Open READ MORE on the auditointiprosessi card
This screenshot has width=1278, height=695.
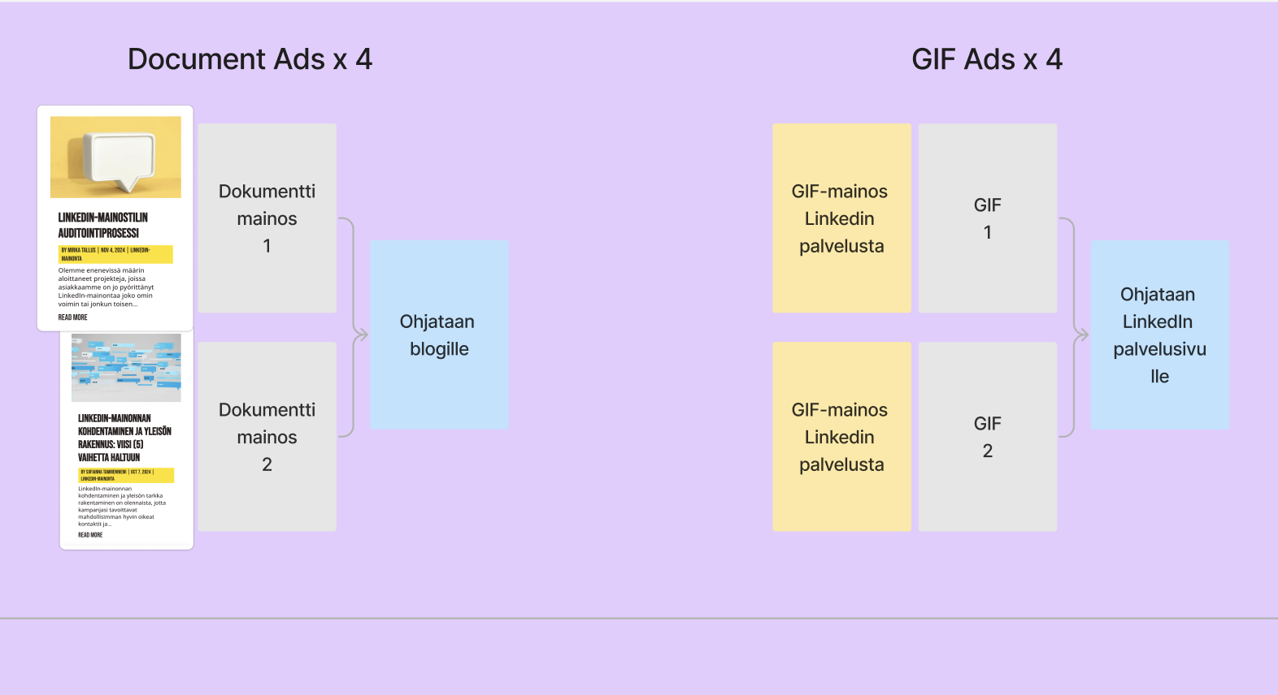point(72,317)
